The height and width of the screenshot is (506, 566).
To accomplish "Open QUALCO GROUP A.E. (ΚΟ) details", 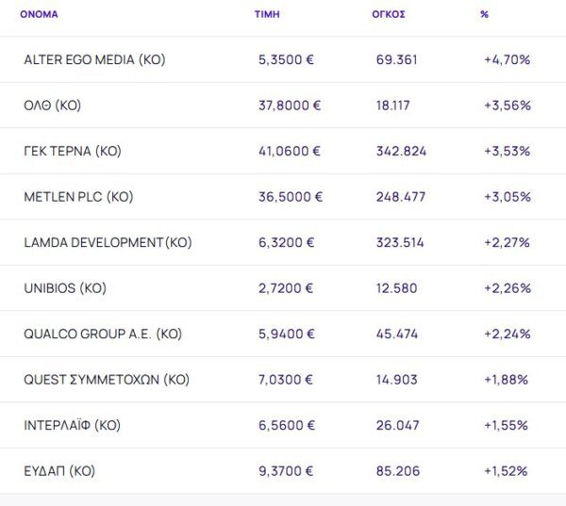I will (103, 334).
